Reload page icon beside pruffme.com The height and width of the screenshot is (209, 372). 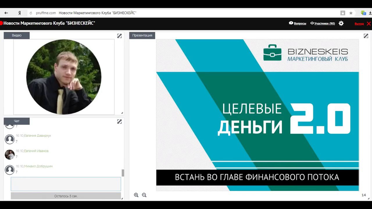[31, 13]
